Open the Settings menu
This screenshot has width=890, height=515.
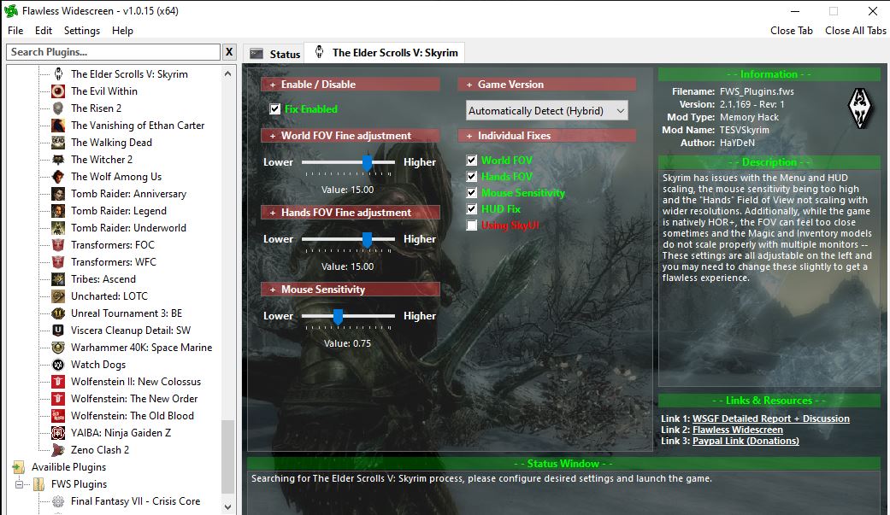coord(82,31)
